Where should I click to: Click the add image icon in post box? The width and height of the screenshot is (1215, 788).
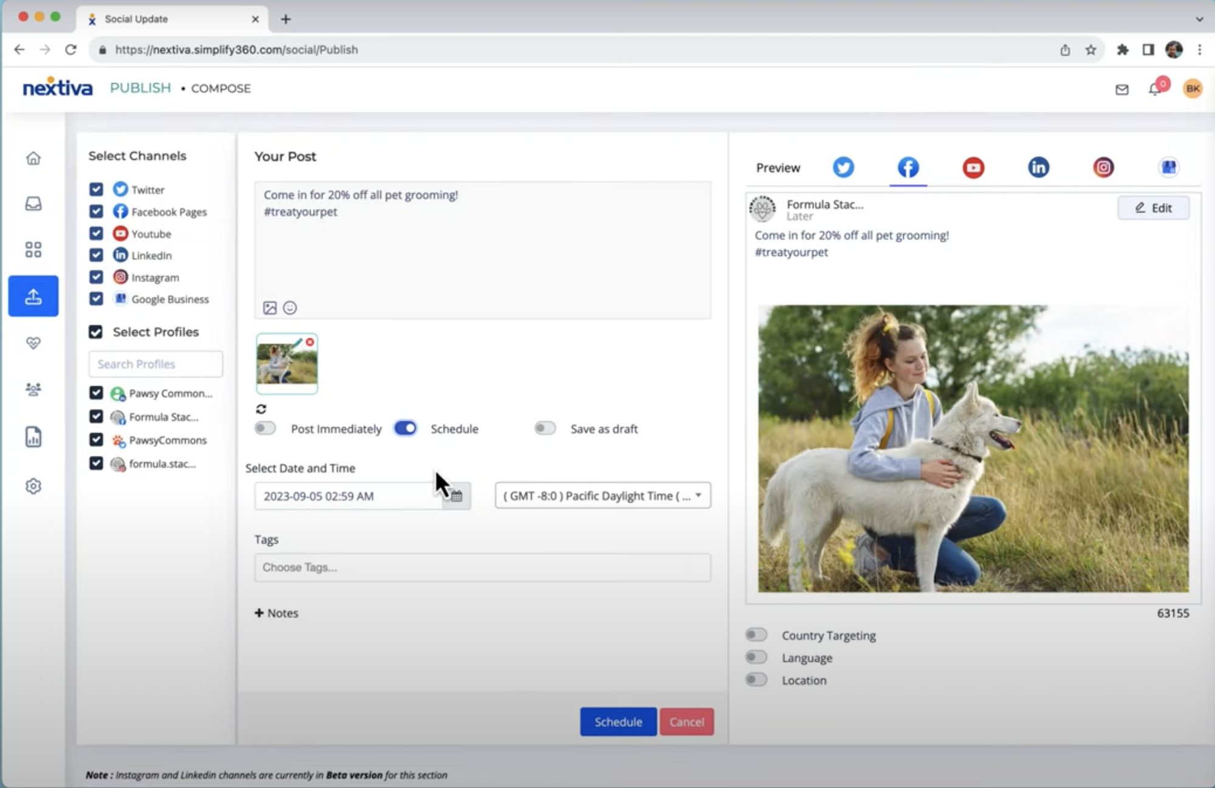(270, 308)
